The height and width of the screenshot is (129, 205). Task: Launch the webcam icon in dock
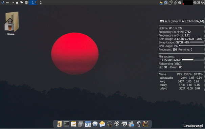click(x=138, y=124)
